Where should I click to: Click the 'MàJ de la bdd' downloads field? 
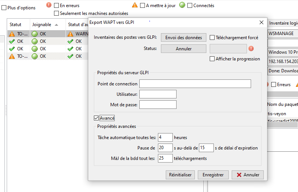click(x=165, y=158)
